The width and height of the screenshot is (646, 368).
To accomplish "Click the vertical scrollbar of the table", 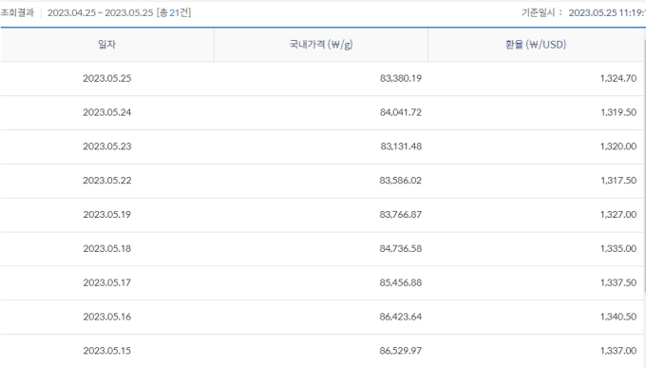I will (644, 165).
